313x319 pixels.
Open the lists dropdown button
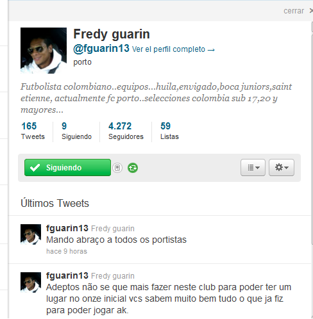tap(253, 167)
